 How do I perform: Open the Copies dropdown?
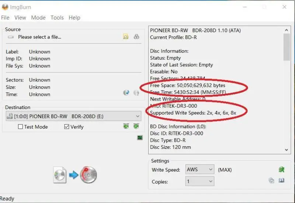pyautogui.click(x=199, y=181)
